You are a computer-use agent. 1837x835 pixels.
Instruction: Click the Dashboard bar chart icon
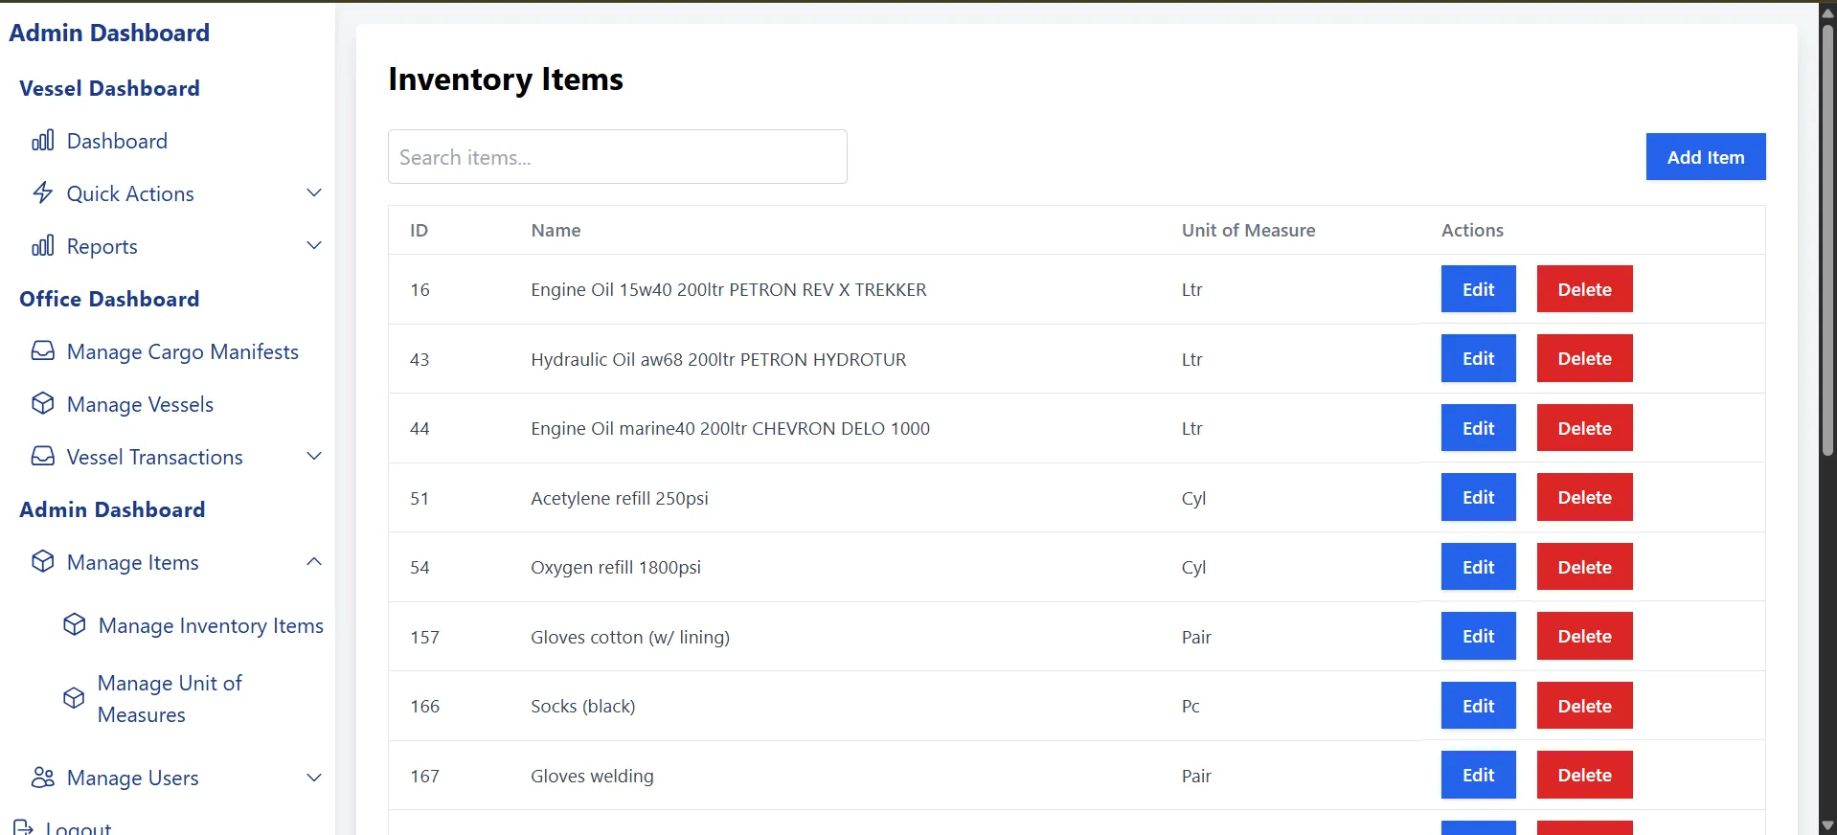pyautogui.click(x=42, y=141)
